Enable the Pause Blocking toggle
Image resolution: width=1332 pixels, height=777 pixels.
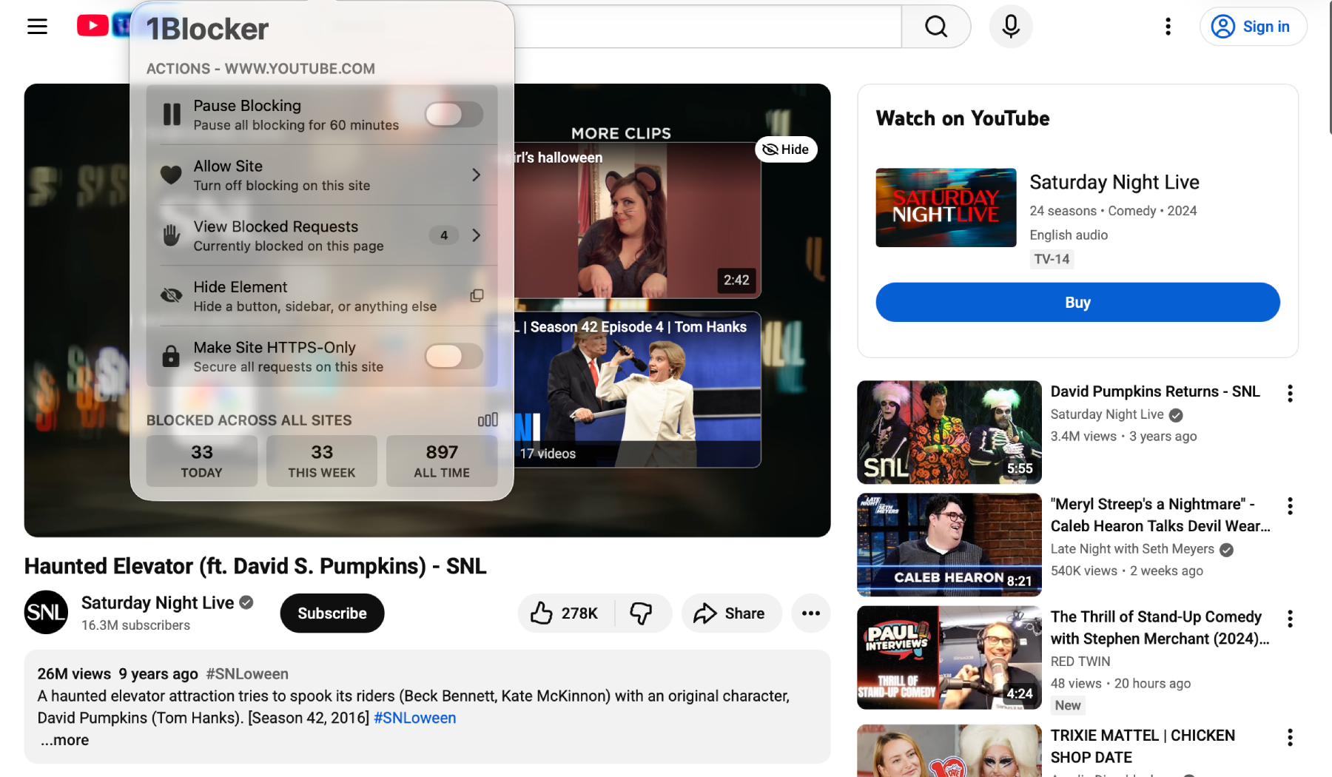tap(452, 114)
